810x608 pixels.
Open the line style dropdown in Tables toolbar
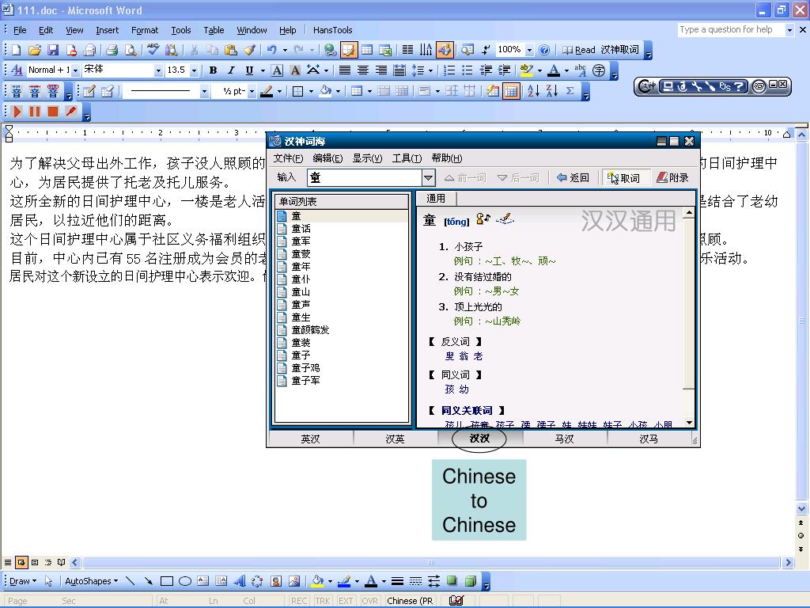pos(205,92)
